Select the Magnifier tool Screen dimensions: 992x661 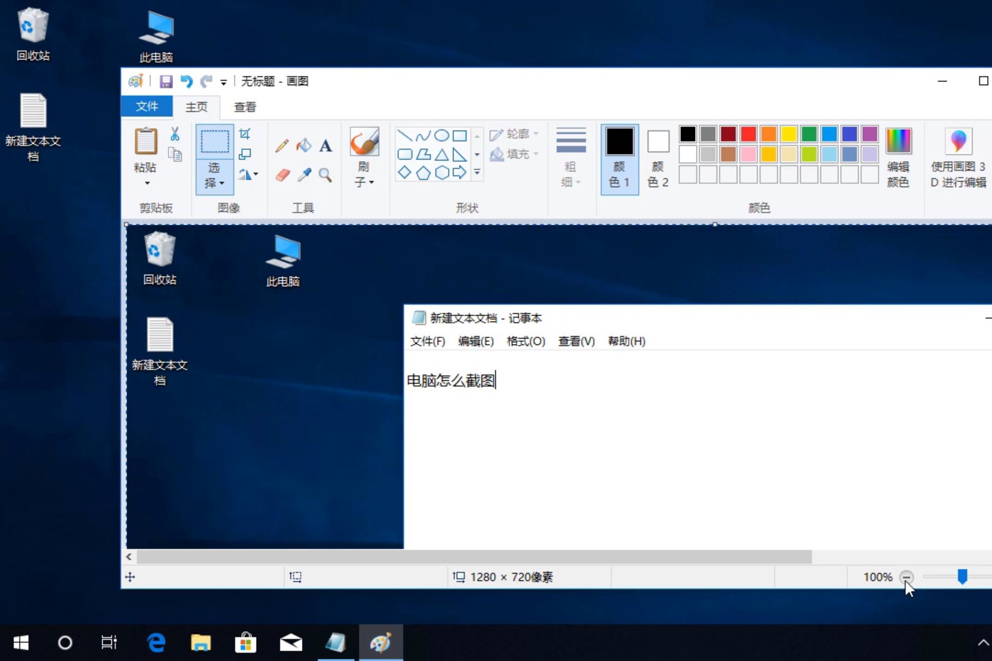326,176
